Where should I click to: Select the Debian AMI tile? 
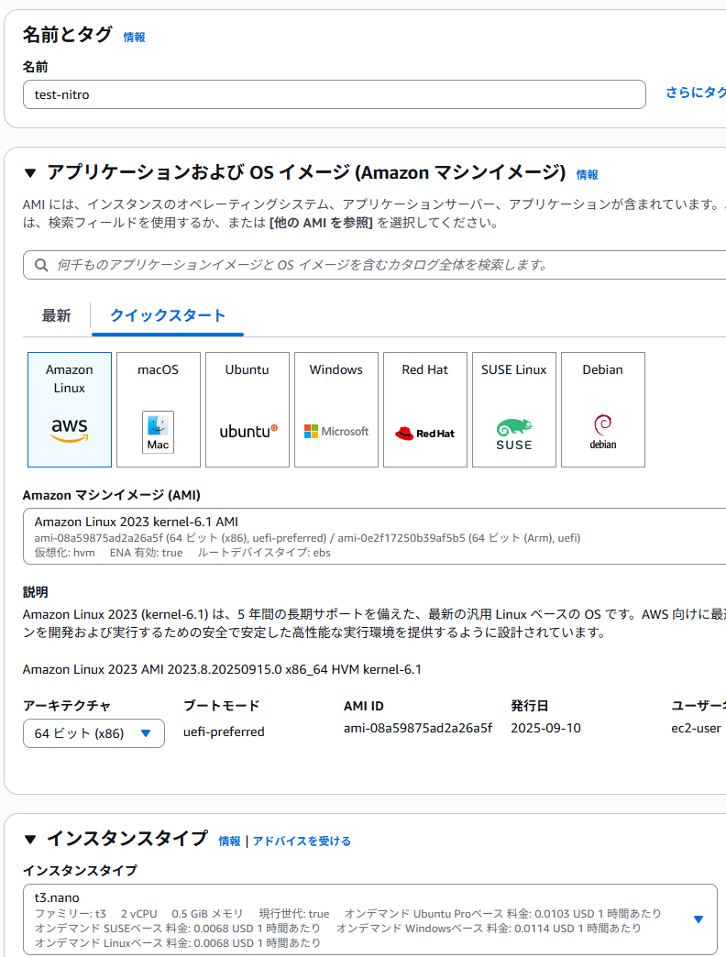coord(603,410)
